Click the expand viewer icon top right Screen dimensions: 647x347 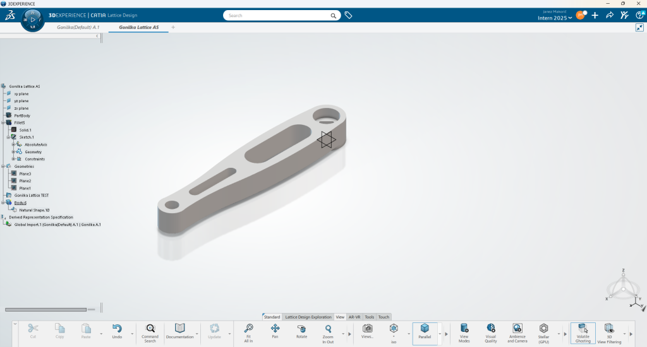click(639, 28)
